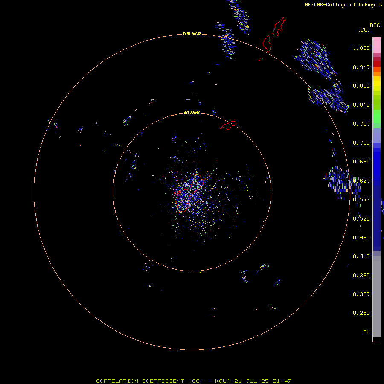Click the Saipan island outline beyond 100 NMI ring
The width and height of the screenshot is (384, 384).
[x=279, y=27]
